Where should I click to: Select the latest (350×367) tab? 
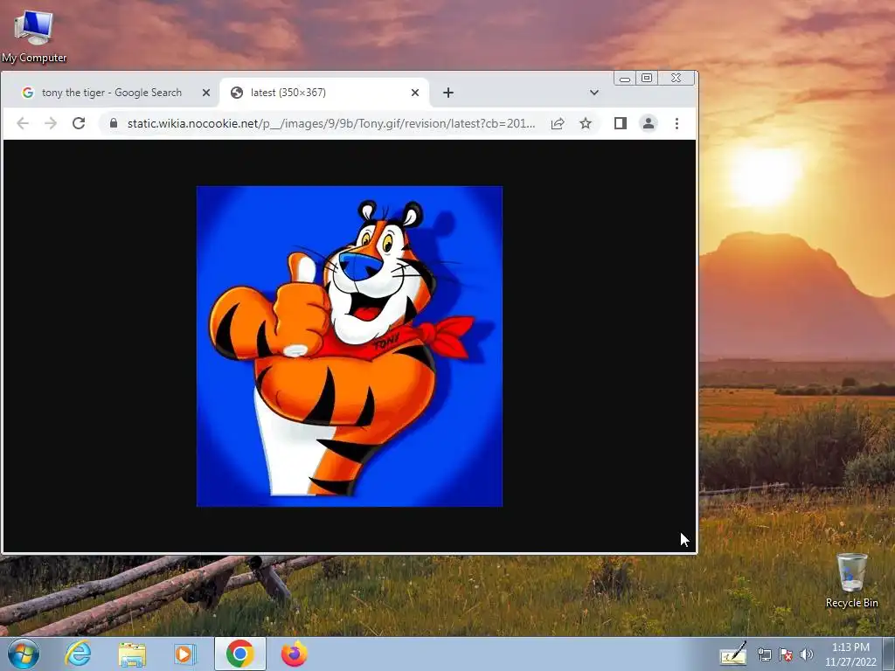[324, 93]
